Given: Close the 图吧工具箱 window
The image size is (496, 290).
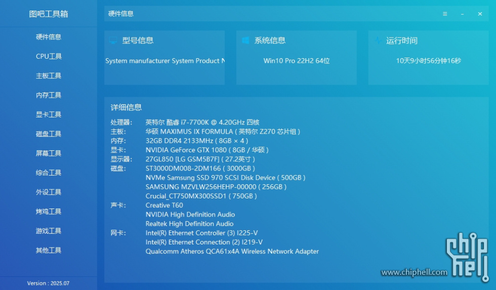Looking at the screenshot, I should click(x=480, y=14).
